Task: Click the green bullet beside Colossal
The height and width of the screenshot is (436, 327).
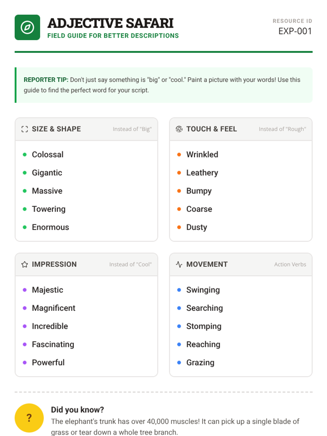Action: 25,155
